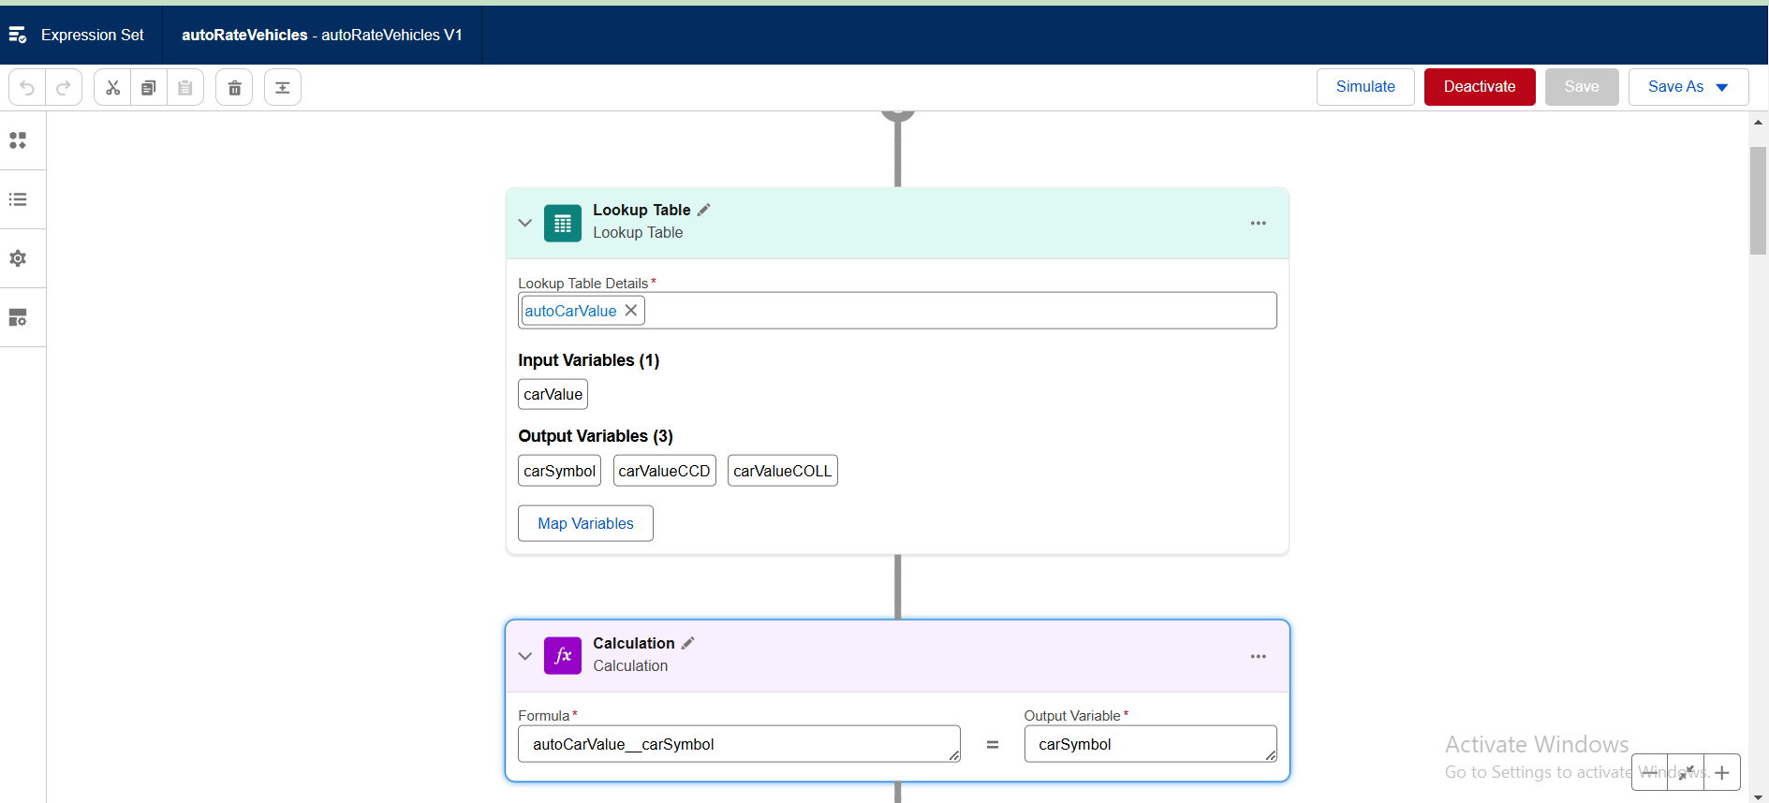
Task: Click the cut scissors icon in toolbar
Action: (x=112, y=88)
